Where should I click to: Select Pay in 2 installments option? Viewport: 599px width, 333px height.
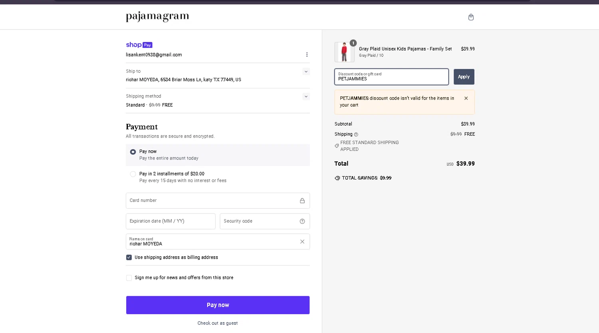click(x=133, y=174)
